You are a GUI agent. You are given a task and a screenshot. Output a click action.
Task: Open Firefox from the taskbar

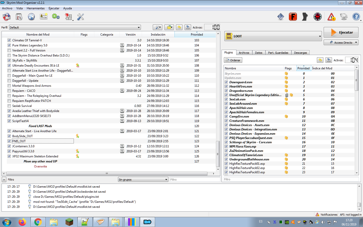(x=22, y=222)
